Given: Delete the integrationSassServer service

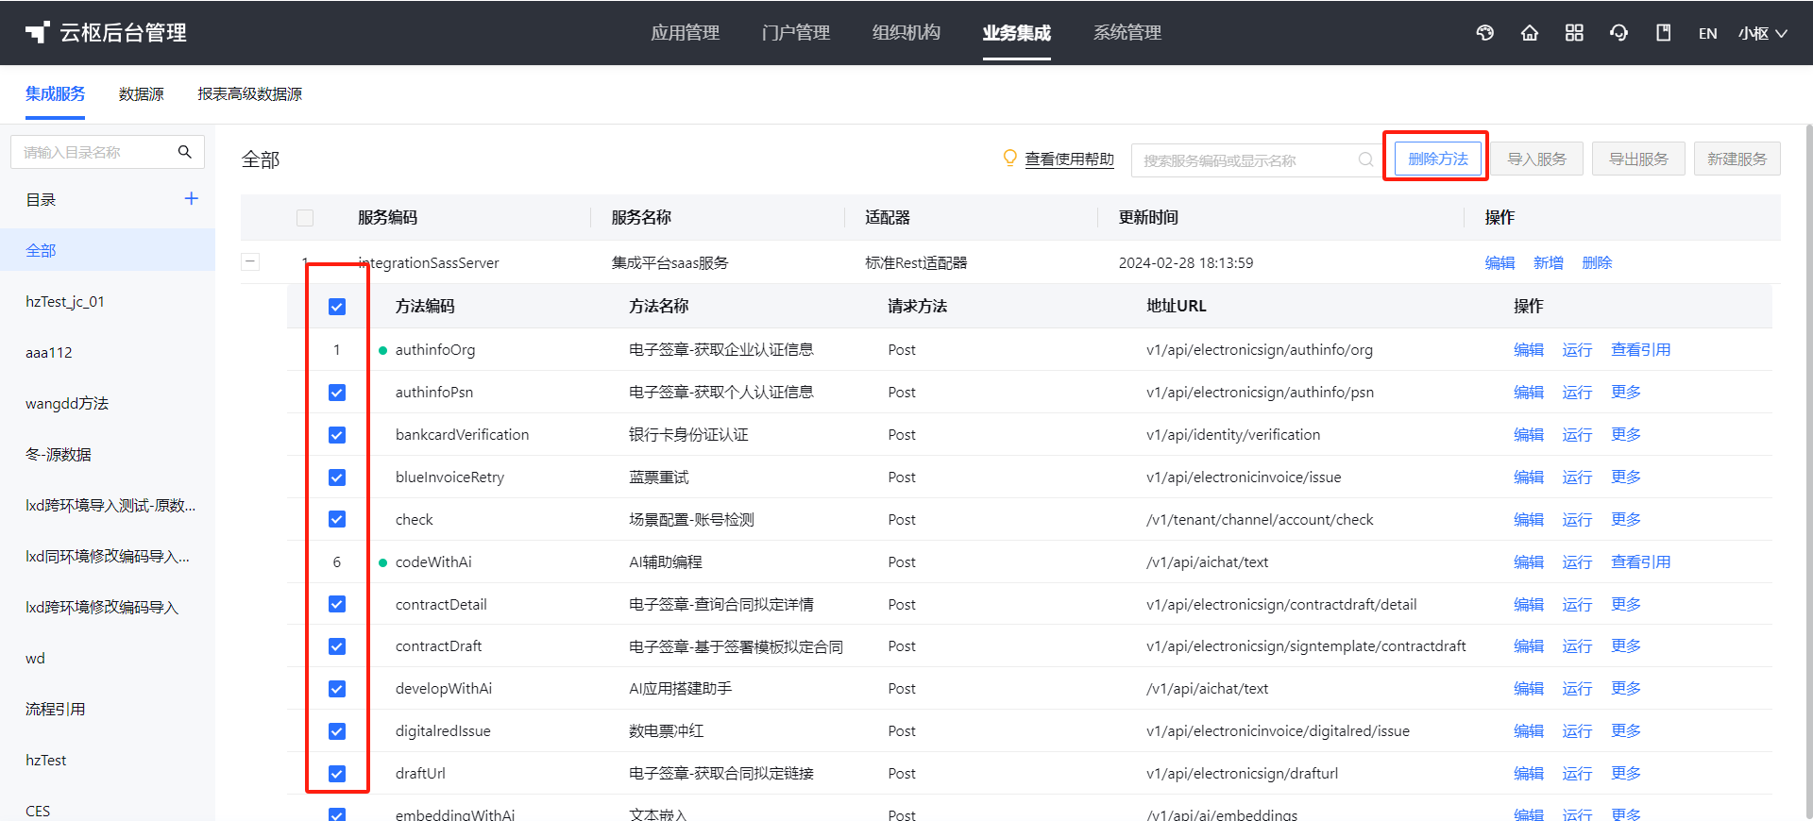Looking at the screenshot, I should point(1598,263).
